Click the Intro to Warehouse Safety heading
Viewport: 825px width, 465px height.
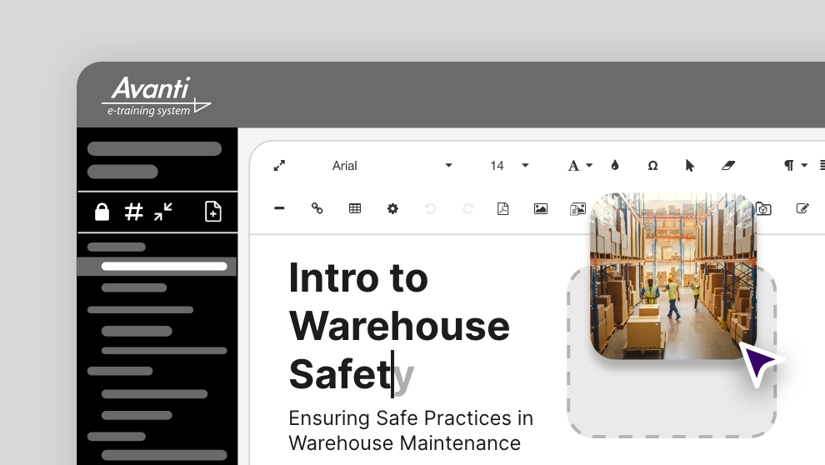coord(398,326)
